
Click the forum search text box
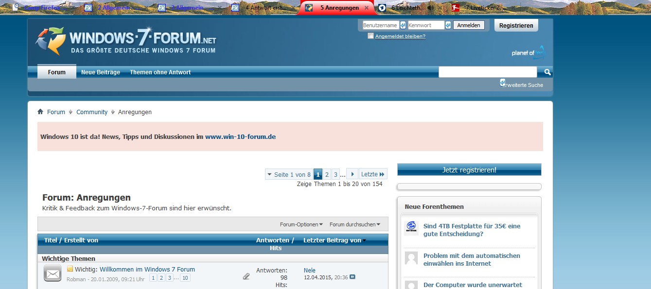click(x=488, y=72)
